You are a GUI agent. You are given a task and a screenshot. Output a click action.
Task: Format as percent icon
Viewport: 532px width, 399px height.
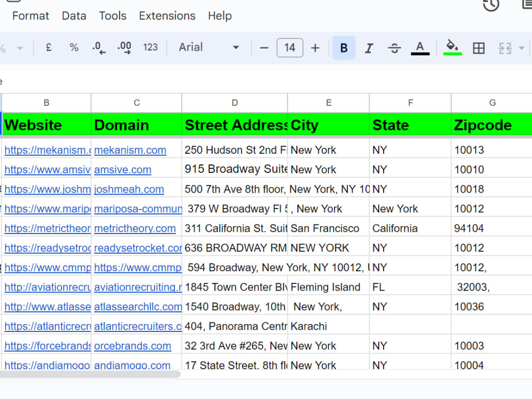(73, 47)
